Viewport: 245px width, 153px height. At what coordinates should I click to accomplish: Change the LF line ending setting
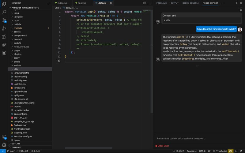209,151
